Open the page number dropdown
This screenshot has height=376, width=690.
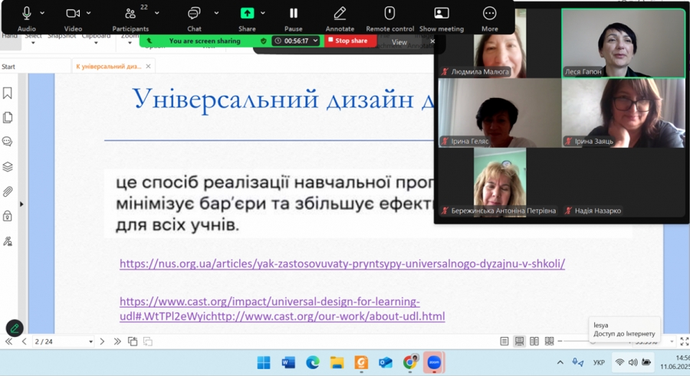click(x=90, y=342)
